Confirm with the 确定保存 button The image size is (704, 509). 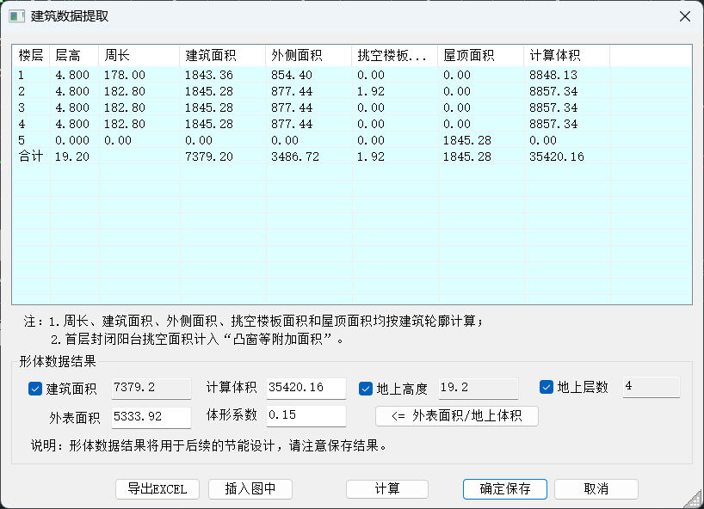505,488
